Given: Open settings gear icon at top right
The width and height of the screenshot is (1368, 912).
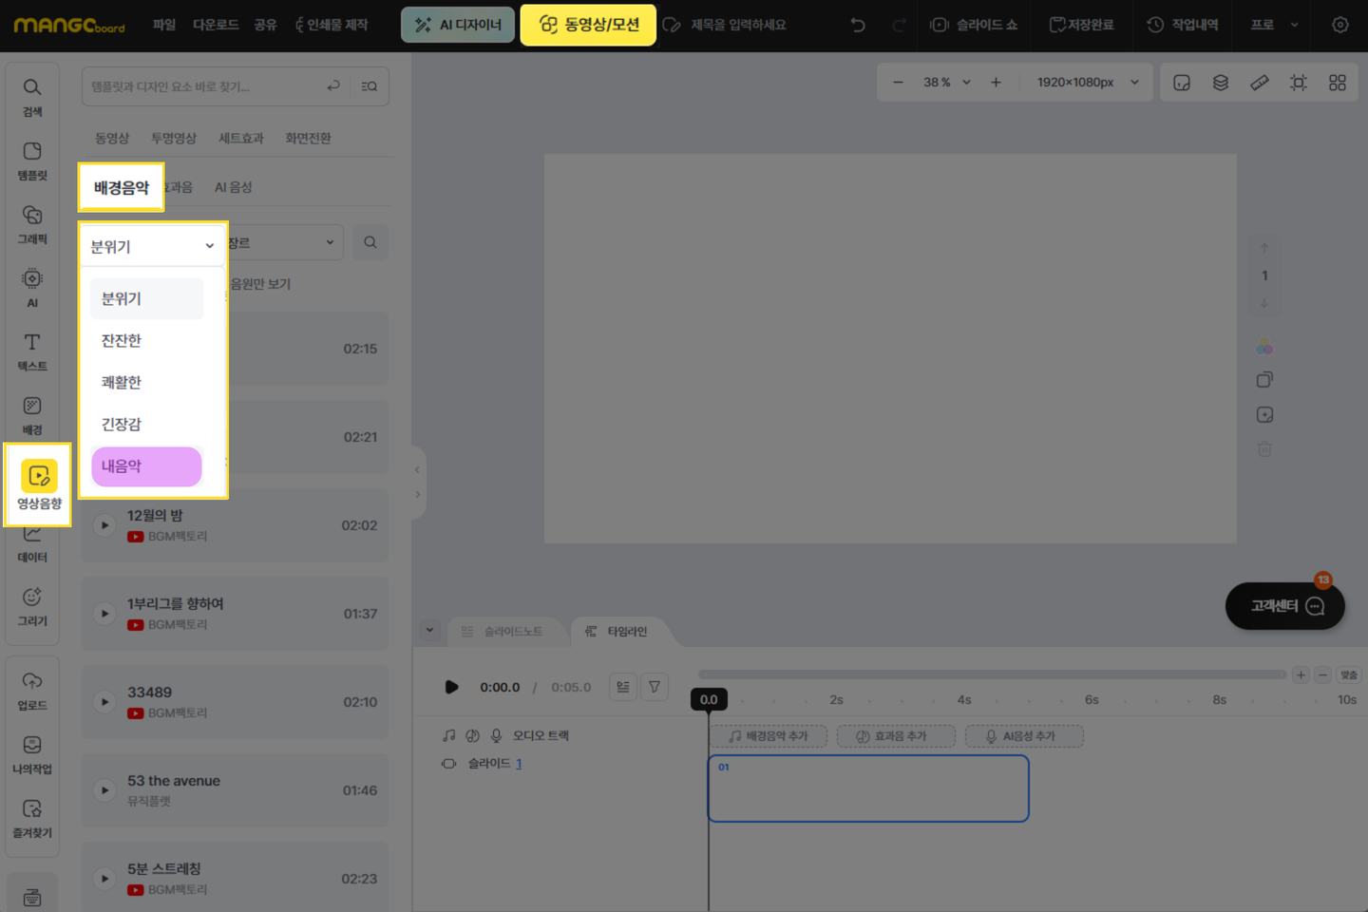Looking at the screenshot, I should [x=1339, y=25].
